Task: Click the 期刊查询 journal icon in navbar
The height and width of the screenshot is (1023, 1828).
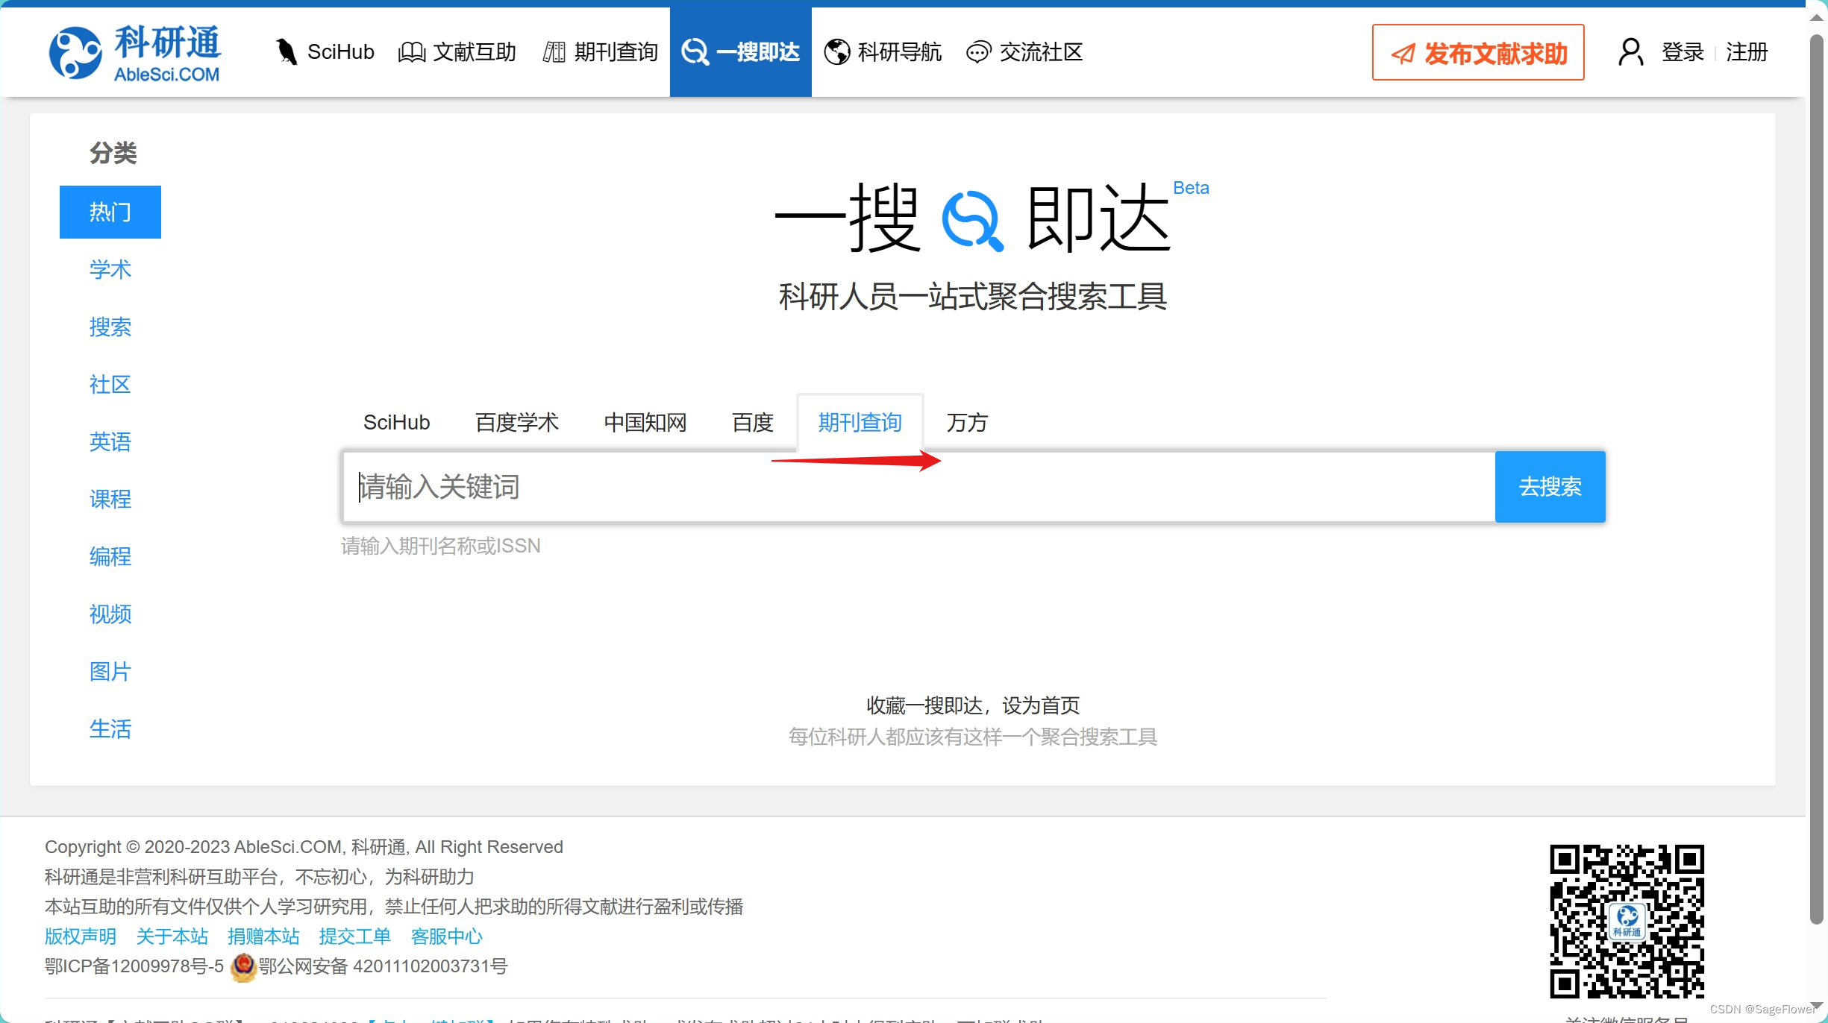Action: pos(554,52)
